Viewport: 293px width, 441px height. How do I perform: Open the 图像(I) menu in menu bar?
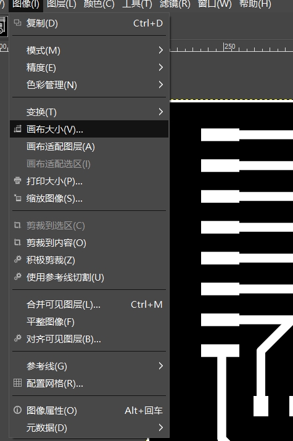(25, 4)
